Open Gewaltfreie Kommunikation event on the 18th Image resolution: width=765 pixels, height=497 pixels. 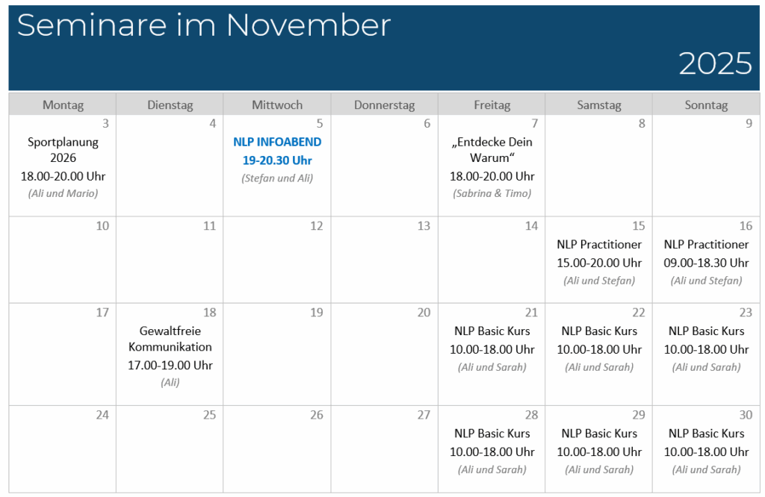point(170,339)
